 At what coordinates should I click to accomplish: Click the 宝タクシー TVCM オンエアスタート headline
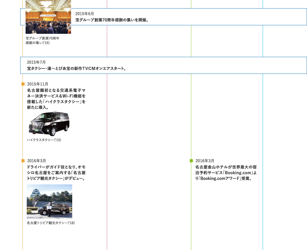coord(76,68)
